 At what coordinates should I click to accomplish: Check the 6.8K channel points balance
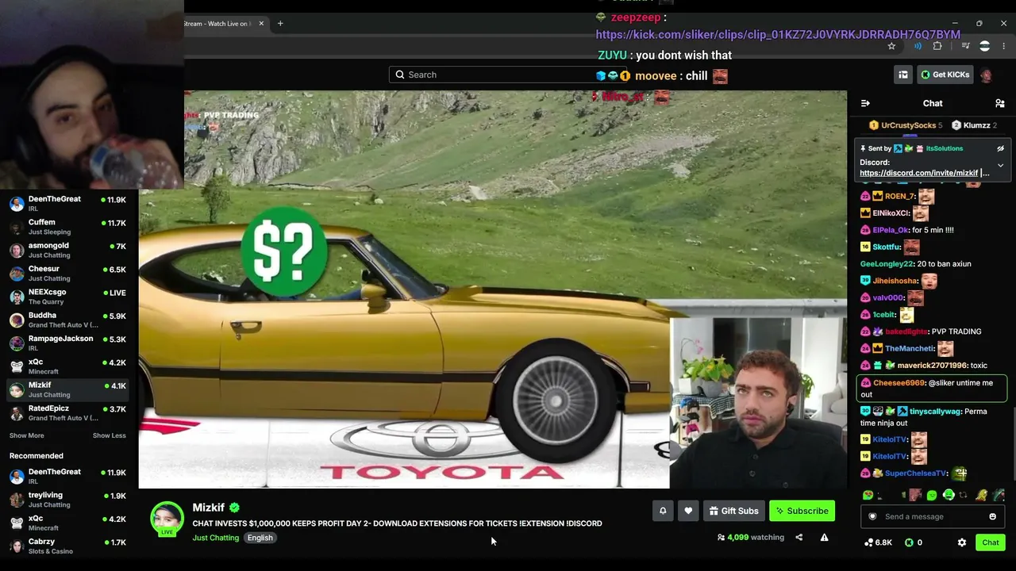878,542
